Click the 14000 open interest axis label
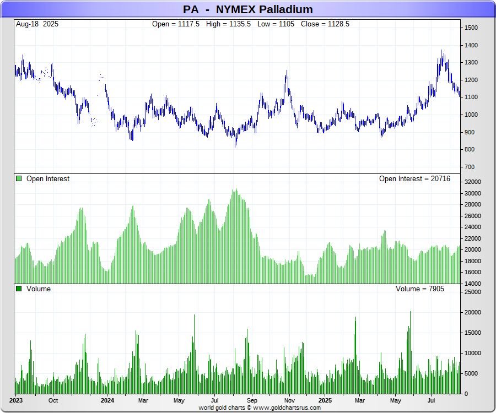The image size is (496, 413). [x=473, y=284]
